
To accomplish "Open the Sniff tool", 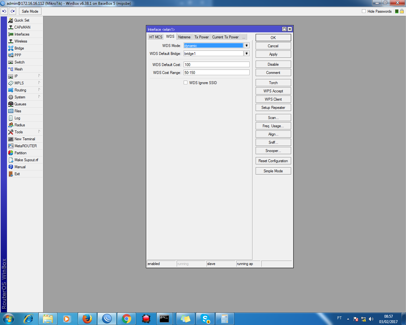I will (273, 143).
